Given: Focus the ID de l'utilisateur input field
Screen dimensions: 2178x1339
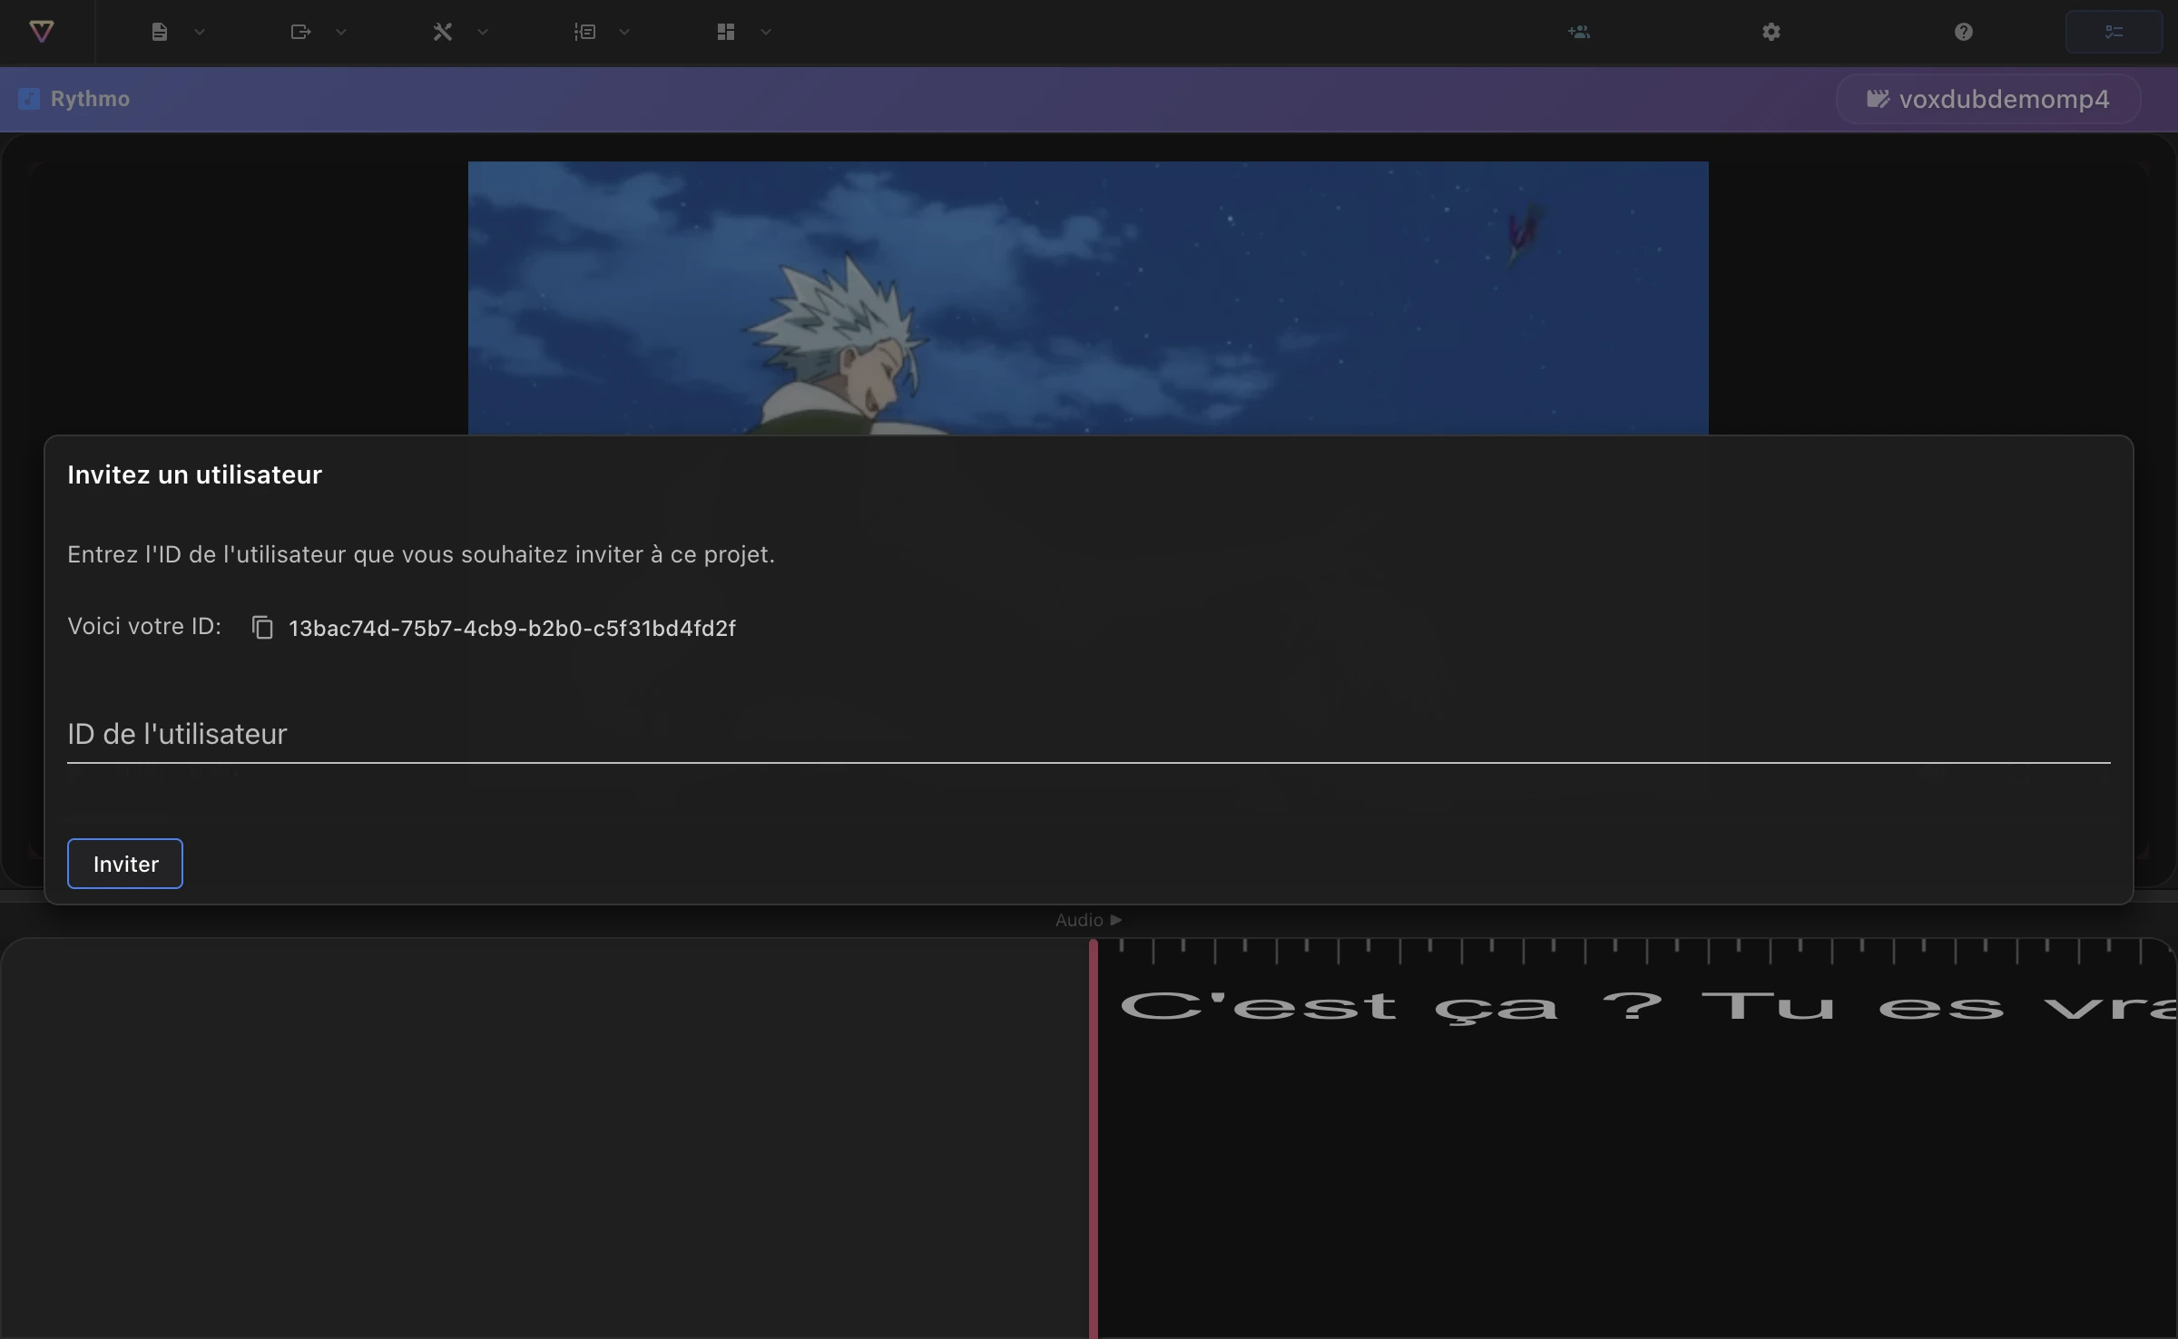Looking at the screenshot, I should (x=1088, y=734).
